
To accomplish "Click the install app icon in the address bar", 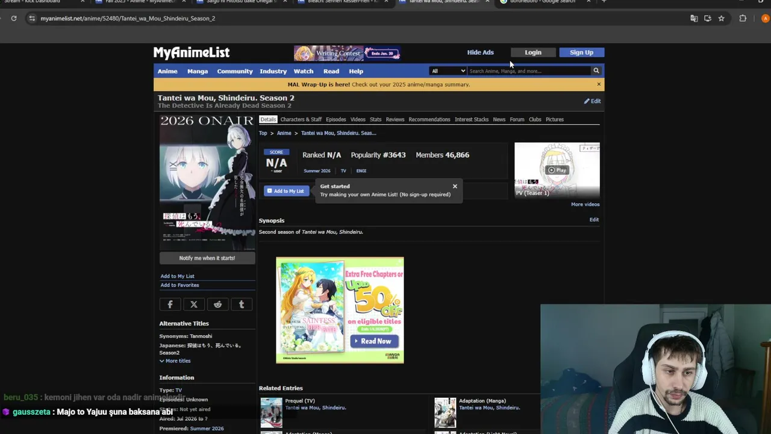I will coord(708,18).
